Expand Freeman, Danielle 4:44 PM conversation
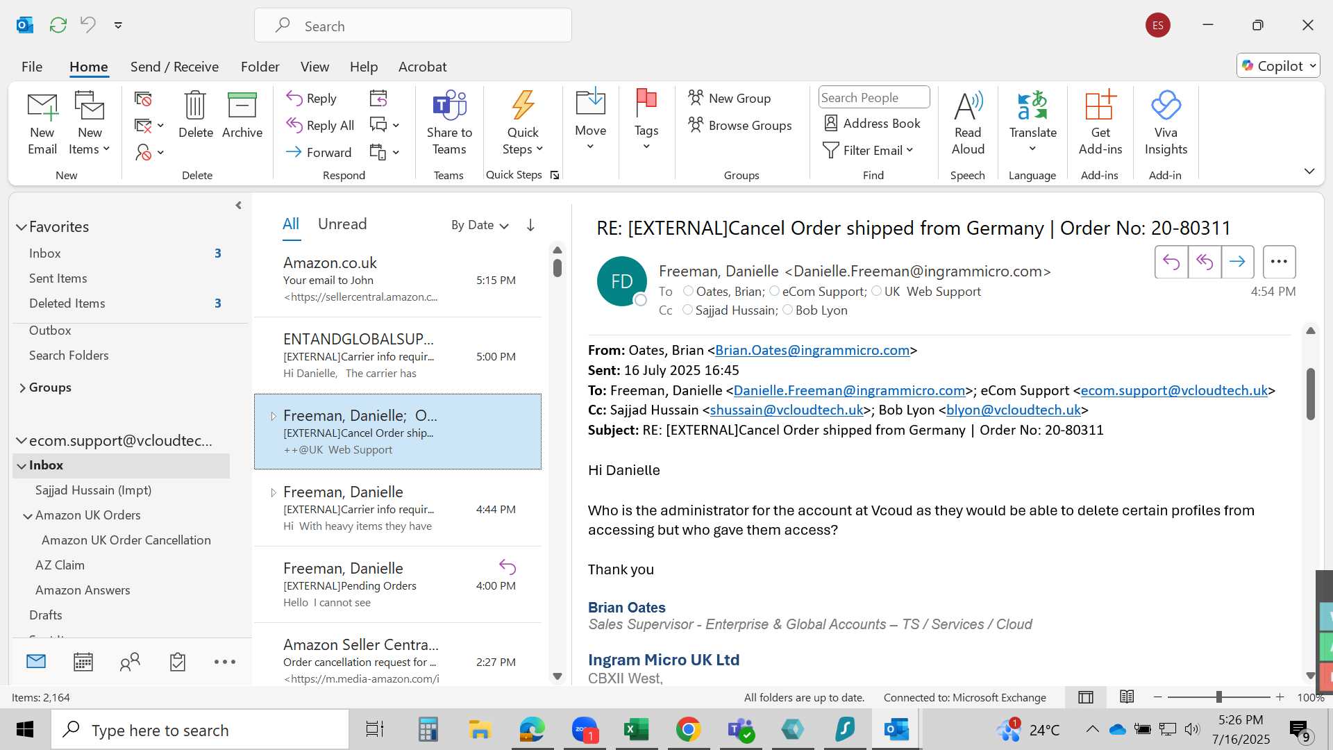This screenshot has width=1333, height=750. click(x=274, y=492)
